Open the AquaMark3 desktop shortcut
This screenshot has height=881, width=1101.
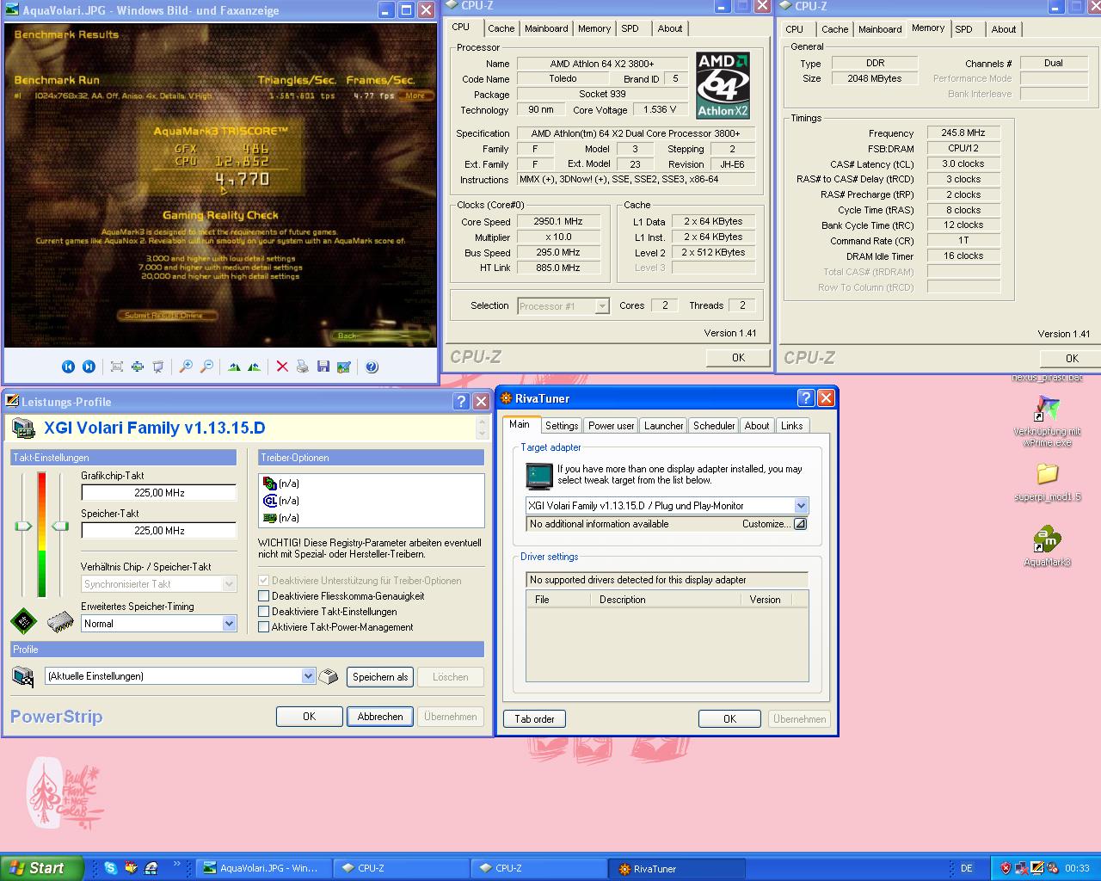(1047, 545)
